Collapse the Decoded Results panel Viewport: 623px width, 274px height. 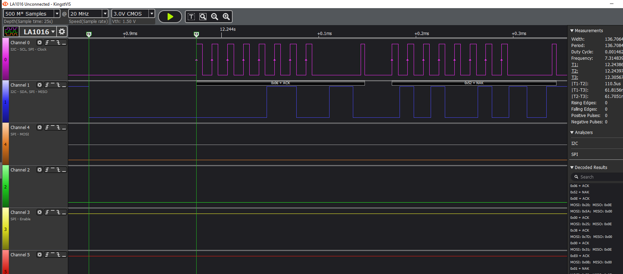click(572, 168)
